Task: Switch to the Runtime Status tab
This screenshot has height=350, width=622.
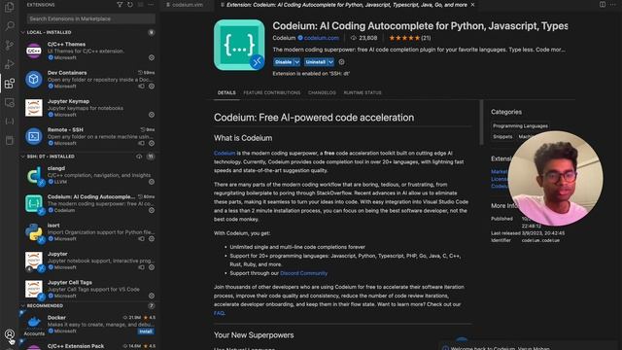Action: [363, 93]
